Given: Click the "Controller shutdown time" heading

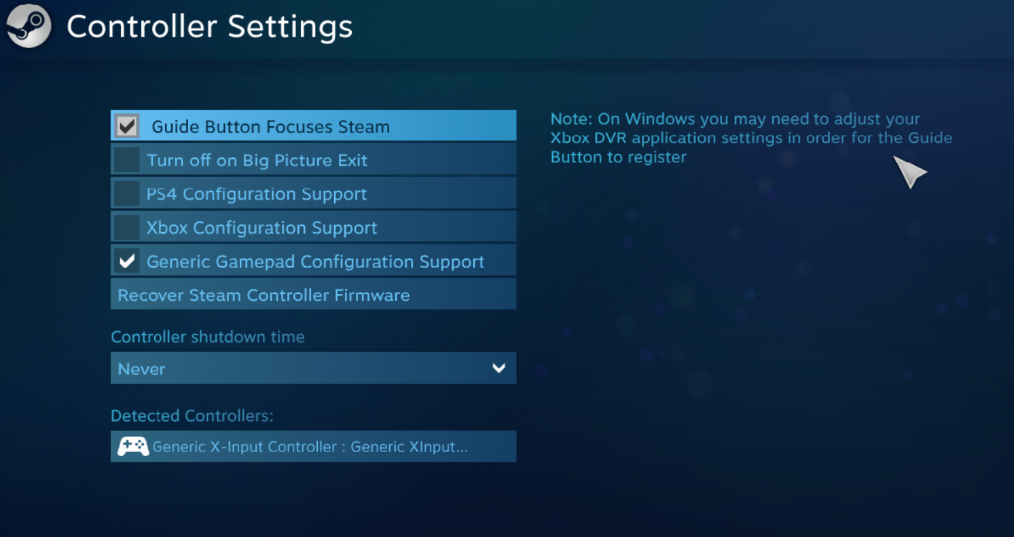Looking at the screenshot, I should coord(207,337).
